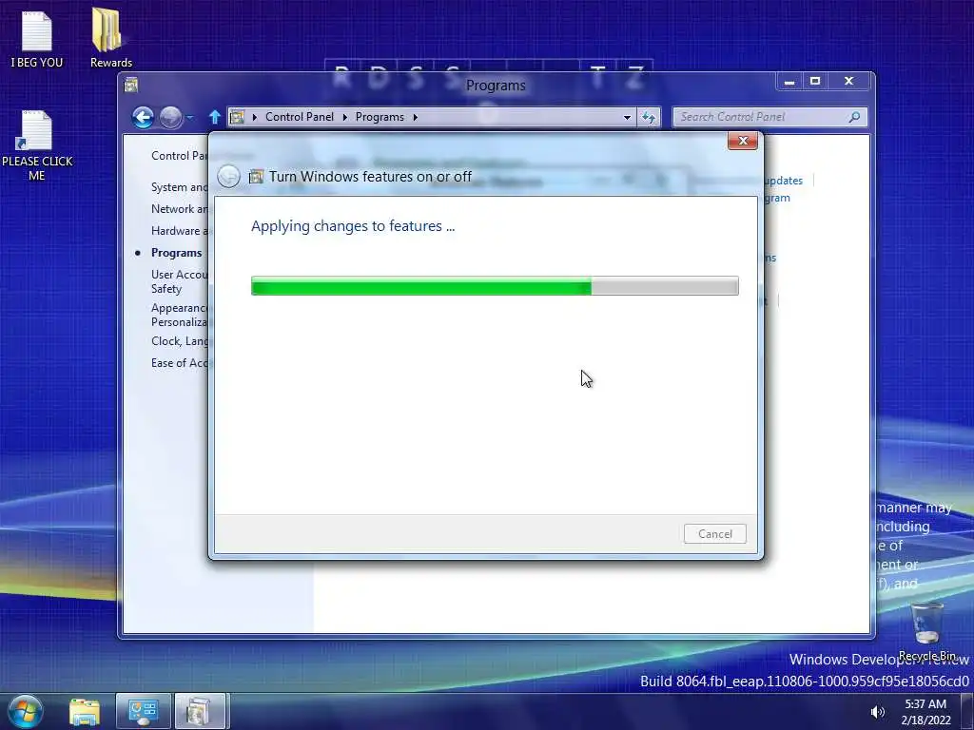This screenshot has width=974, height=730.
Task: Switch to Control Panel taskbar button
Action: [143, 711]
